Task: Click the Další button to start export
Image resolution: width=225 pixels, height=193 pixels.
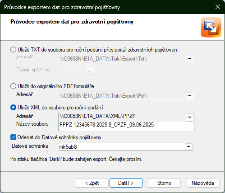Action: pos(126,183)
